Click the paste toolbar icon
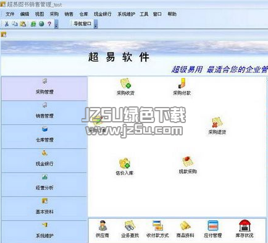Viewport: 268px width, 243px height. pos(23,23)
